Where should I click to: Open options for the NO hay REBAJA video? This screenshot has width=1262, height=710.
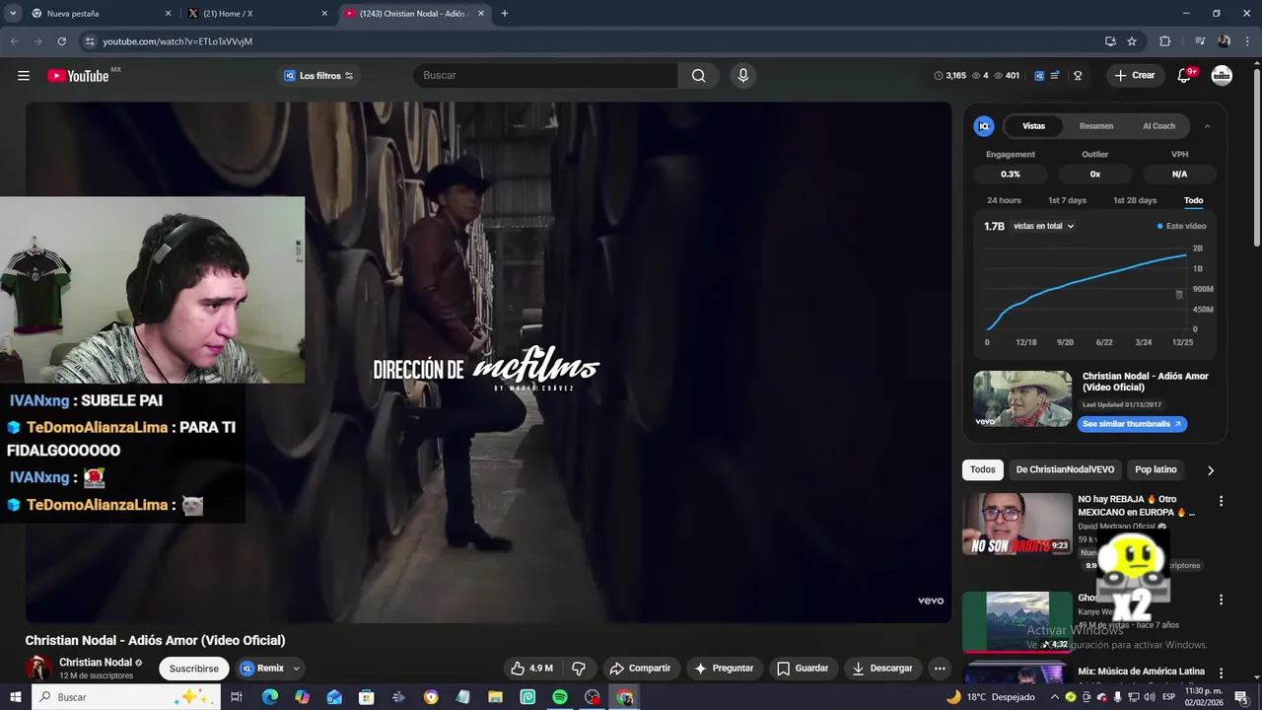point(1221,501)
